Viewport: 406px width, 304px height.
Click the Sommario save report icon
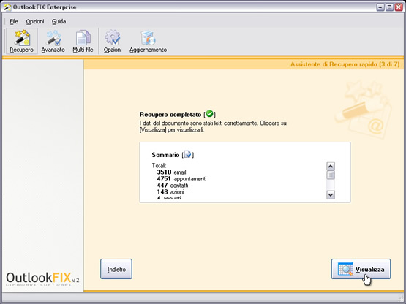(x=188, y=154)
